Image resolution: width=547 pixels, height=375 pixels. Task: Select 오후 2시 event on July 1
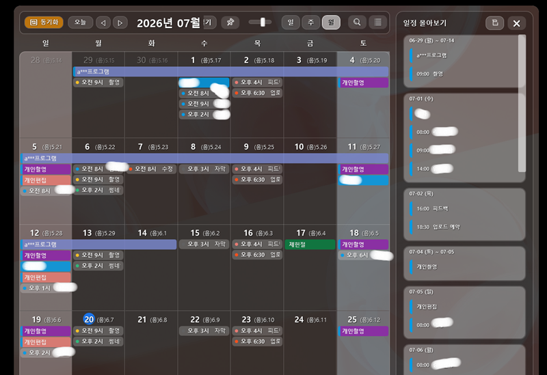[x=204, y=114]
